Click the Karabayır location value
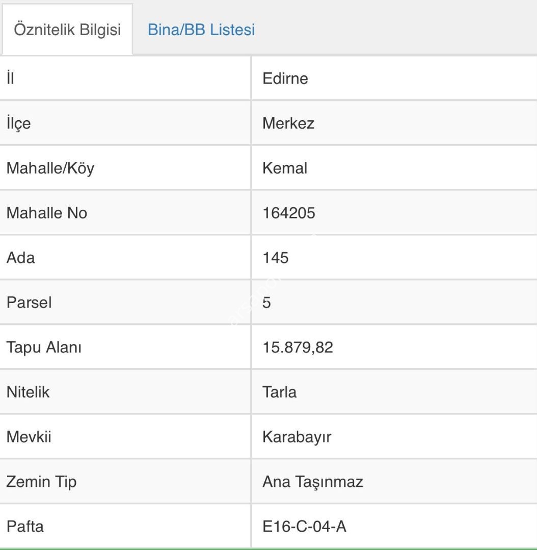Image resolution: width=537 pixels, height=550 pixels. click(297, 437)
